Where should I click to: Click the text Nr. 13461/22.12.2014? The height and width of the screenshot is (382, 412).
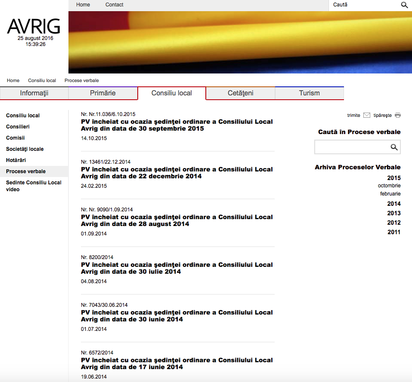pos(105,162)
